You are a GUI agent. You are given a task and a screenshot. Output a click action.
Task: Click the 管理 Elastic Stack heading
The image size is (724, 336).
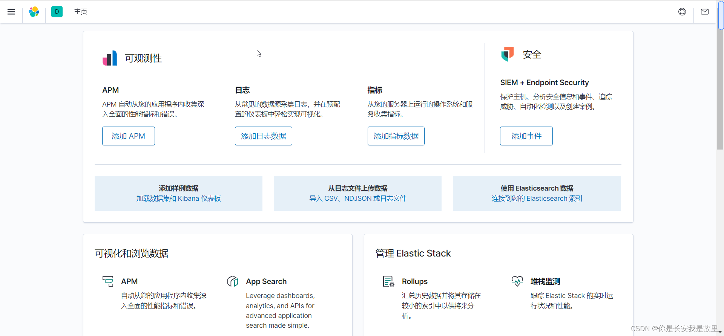413,254
